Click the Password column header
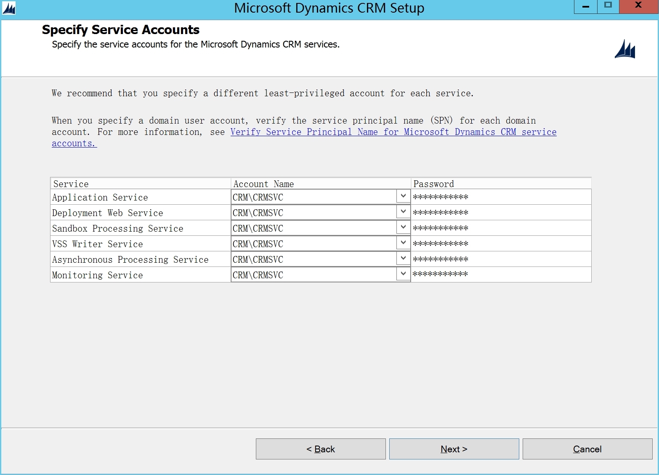This screenshot has width=659, height=475. 501,184
